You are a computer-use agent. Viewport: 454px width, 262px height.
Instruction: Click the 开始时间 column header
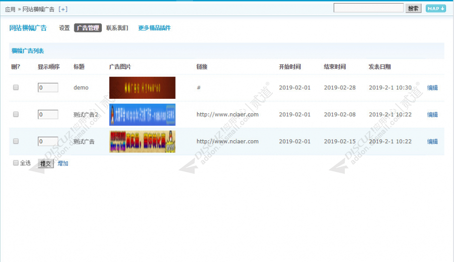290,67
